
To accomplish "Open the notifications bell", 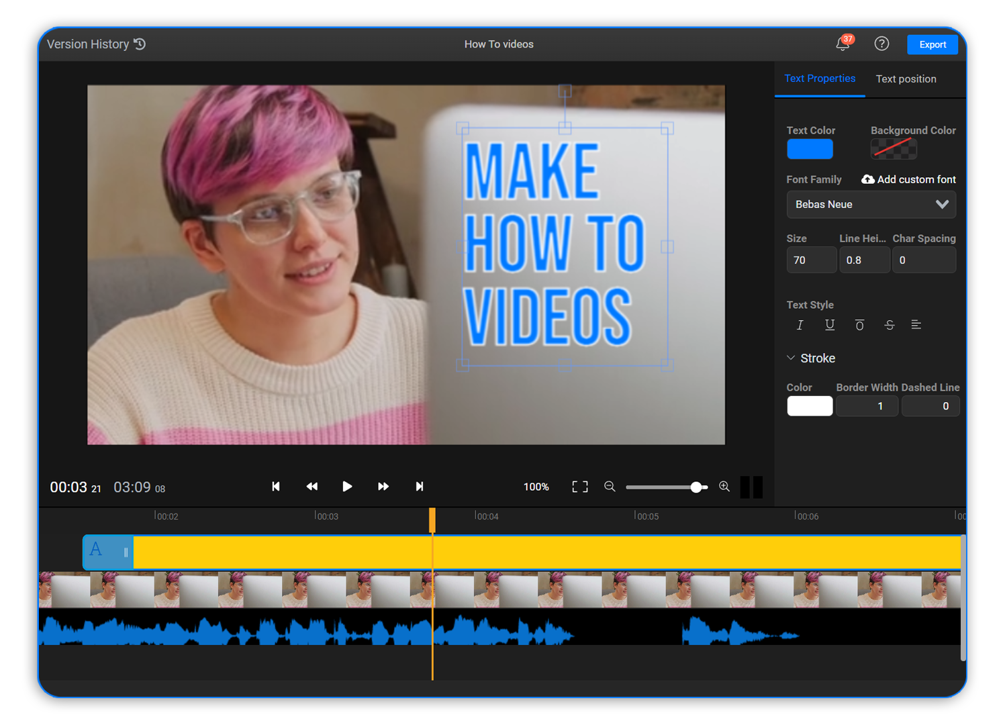I will point(841,44).
